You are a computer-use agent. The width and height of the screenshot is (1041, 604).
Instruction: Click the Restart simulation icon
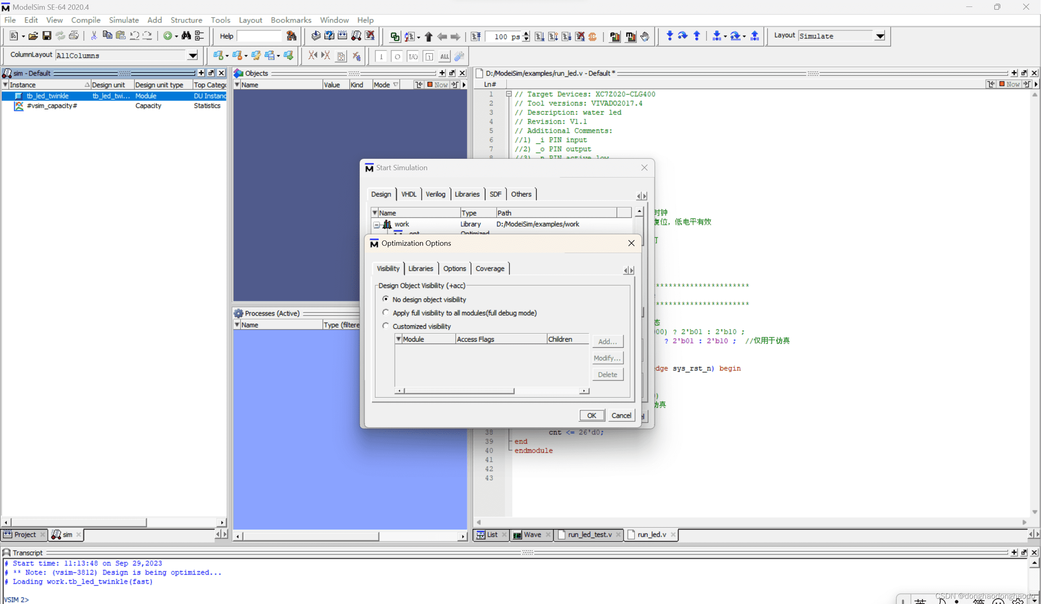pyautogui.click(x=476, y=36)
